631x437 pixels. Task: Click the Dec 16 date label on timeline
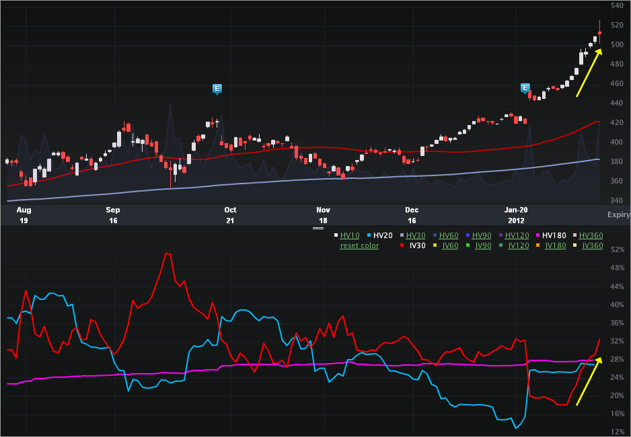coord(412,214)
